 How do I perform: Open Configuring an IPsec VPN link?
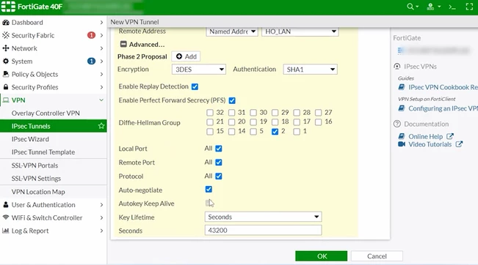(443, 108)
